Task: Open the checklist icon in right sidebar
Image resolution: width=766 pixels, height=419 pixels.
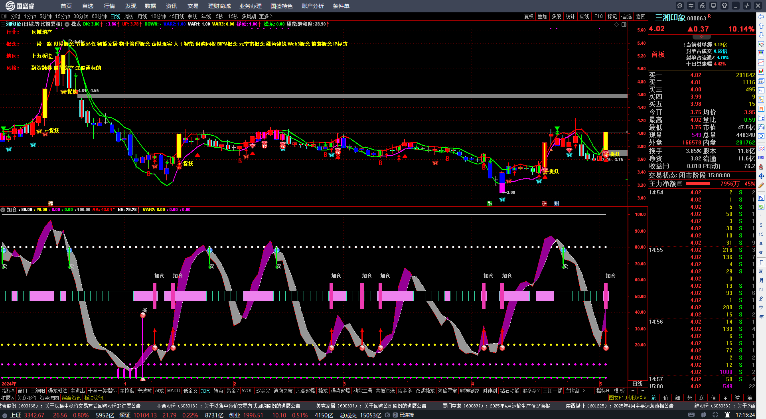Action: (761, 44)
